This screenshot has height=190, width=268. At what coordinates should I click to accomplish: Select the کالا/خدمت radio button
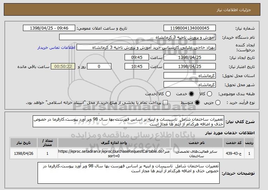[x=168, y=94]
